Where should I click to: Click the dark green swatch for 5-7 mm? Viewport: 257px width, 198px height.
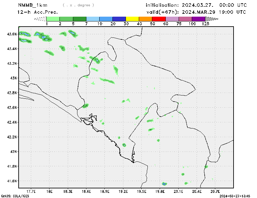[x=80, y=19]
